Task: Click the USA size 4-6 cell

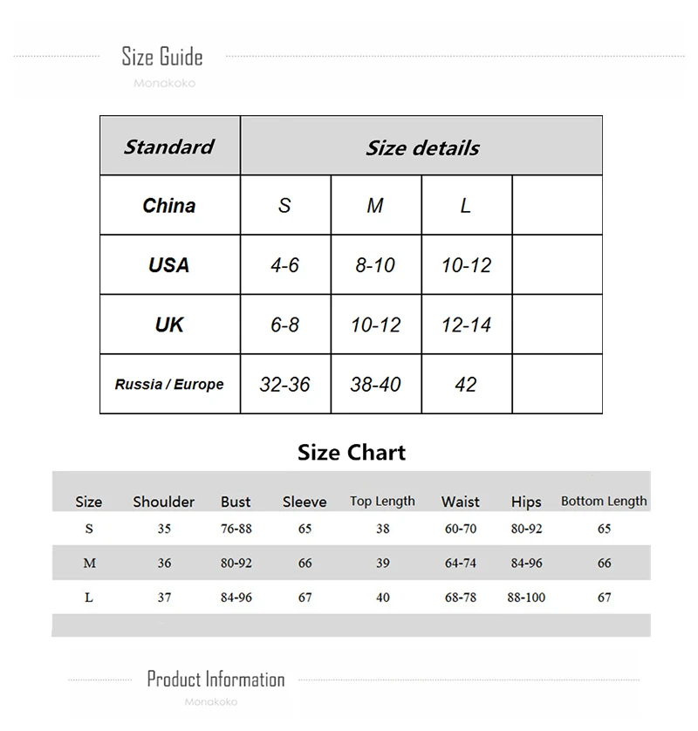Action: click(285, 265)
